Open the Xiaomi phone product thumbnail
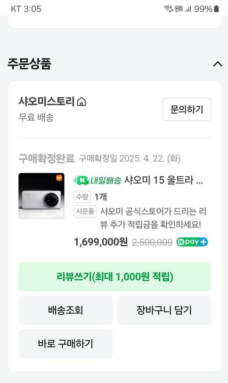 tap(41, 196)
